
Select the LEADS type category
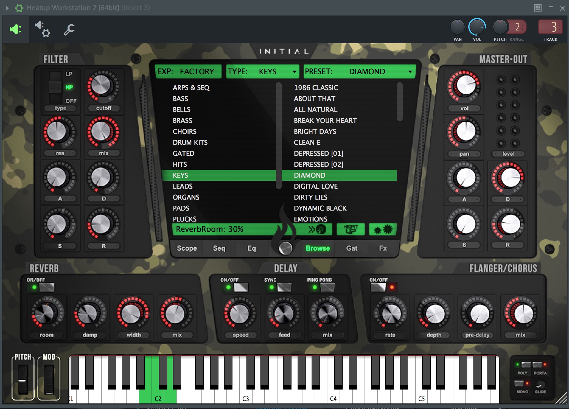(x=218, y=186)
